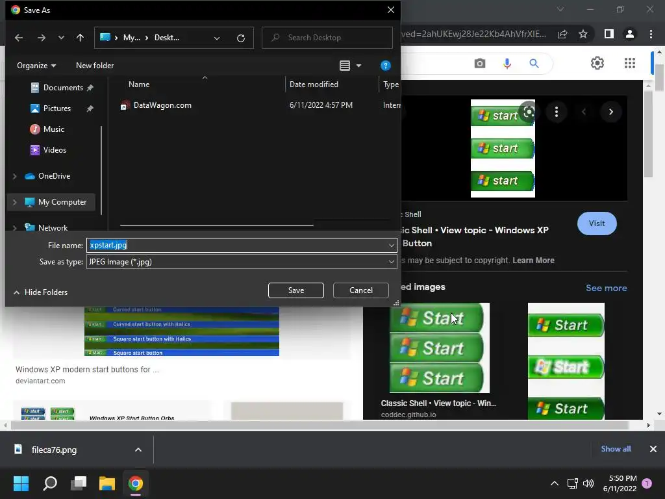Viewport: 665px width, 499px height.
Task: Bookmark this tab with the star icon
Action: [583, 34]
